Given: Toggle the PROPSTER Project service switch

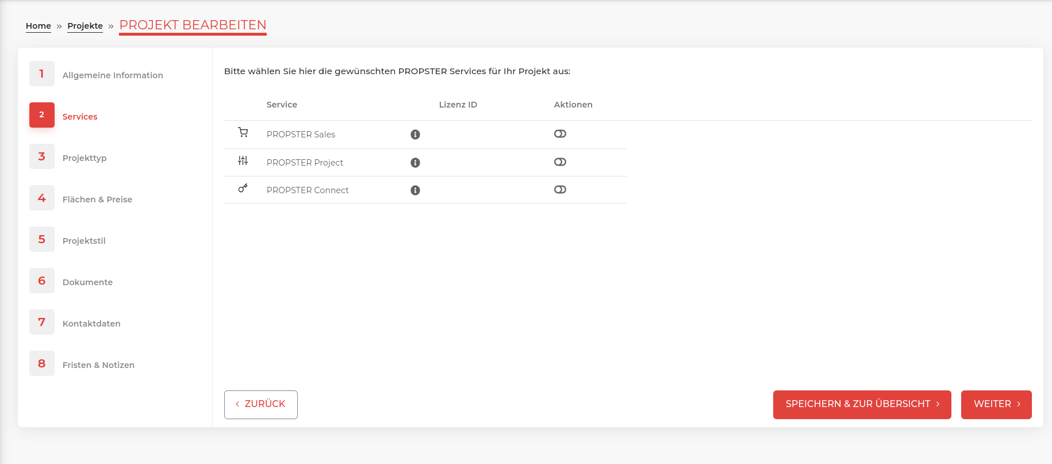Looking at the screenshot, I should coord(560,162).
